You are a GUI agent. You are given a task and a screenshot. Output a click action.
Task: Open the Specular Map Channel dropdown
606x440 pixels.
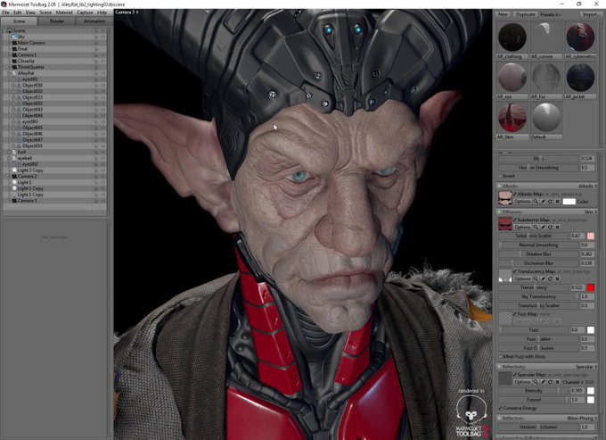[x=578, y=382]
